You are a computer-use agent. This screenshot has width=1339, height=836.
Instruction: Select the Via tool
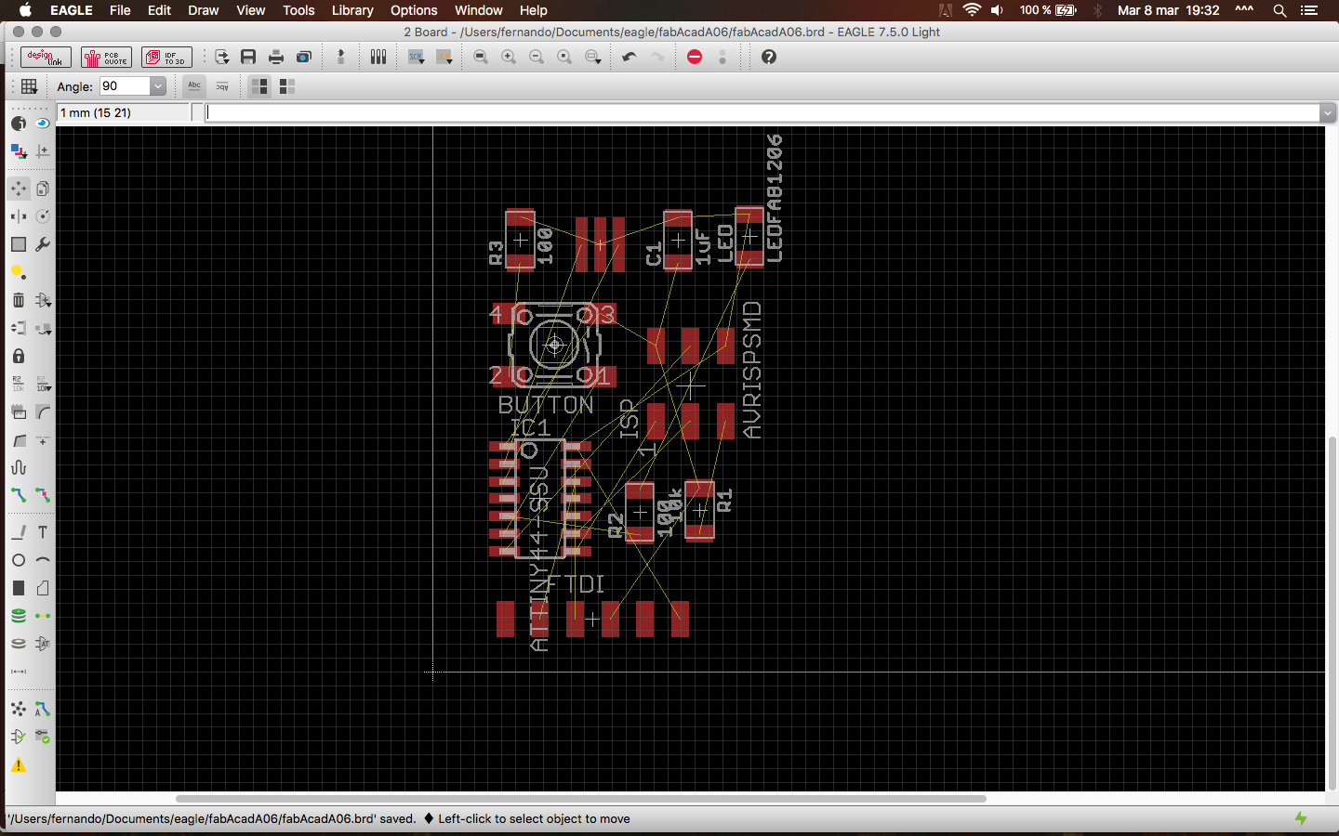click(x=19, y=616)
